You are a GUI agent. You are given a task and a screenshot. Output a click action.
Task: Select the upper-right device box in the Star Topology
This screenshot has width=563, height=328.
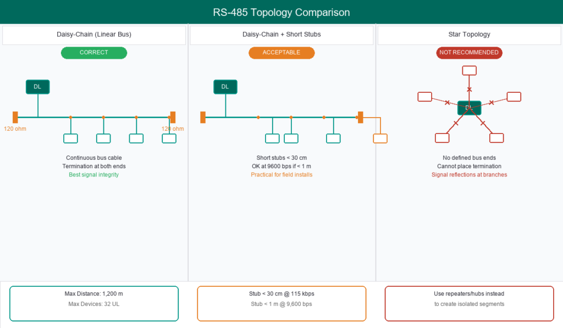514,97
